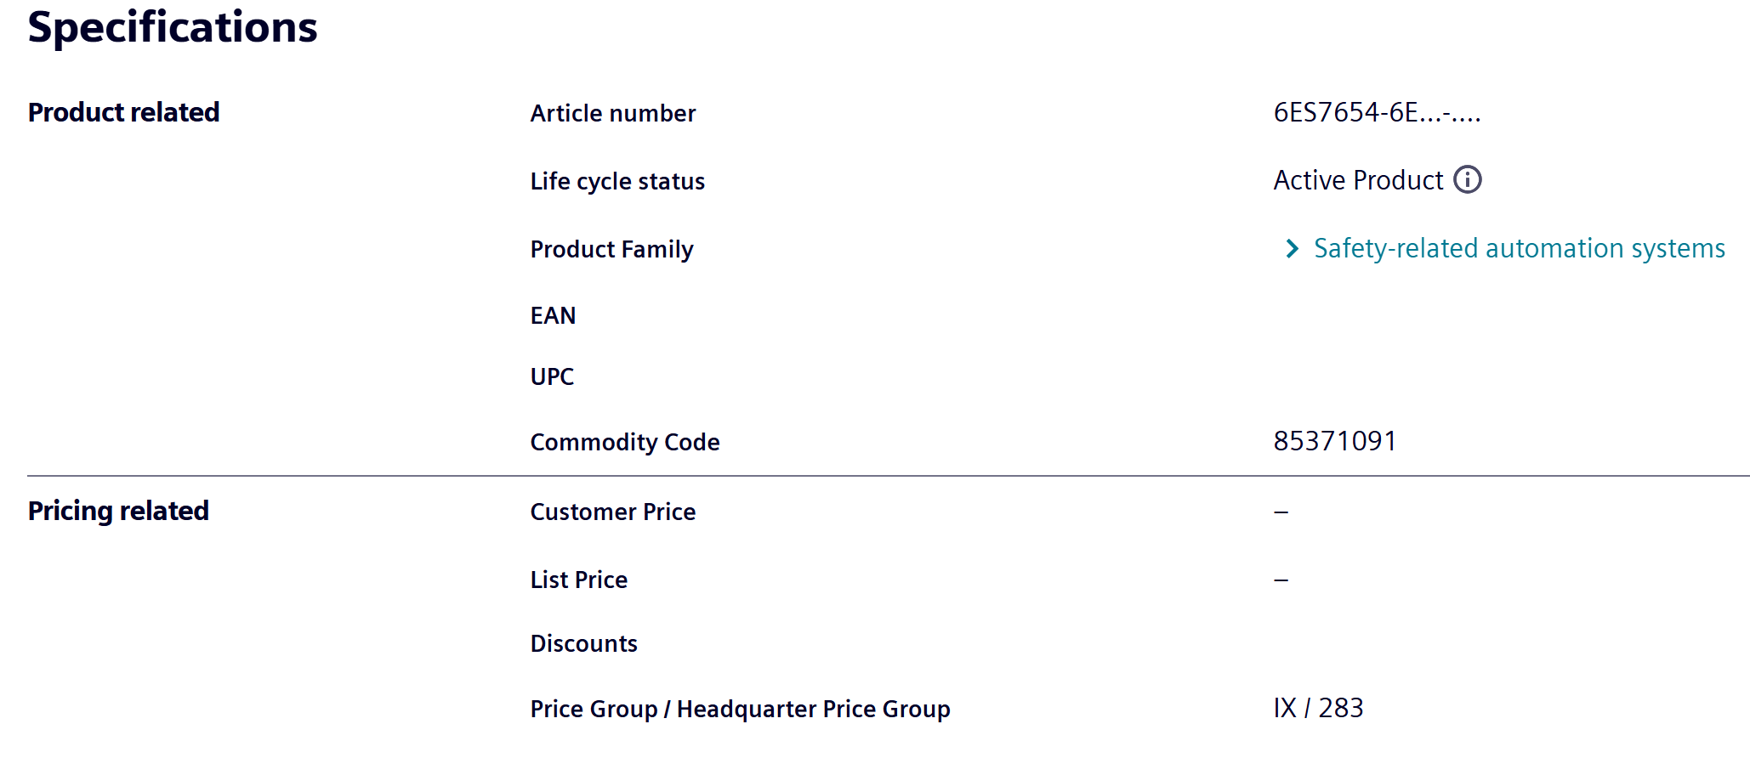This screenshot has width=1750, height=758.
Task: Click the IX / 283 price group value
Action: coord(1317,709)
